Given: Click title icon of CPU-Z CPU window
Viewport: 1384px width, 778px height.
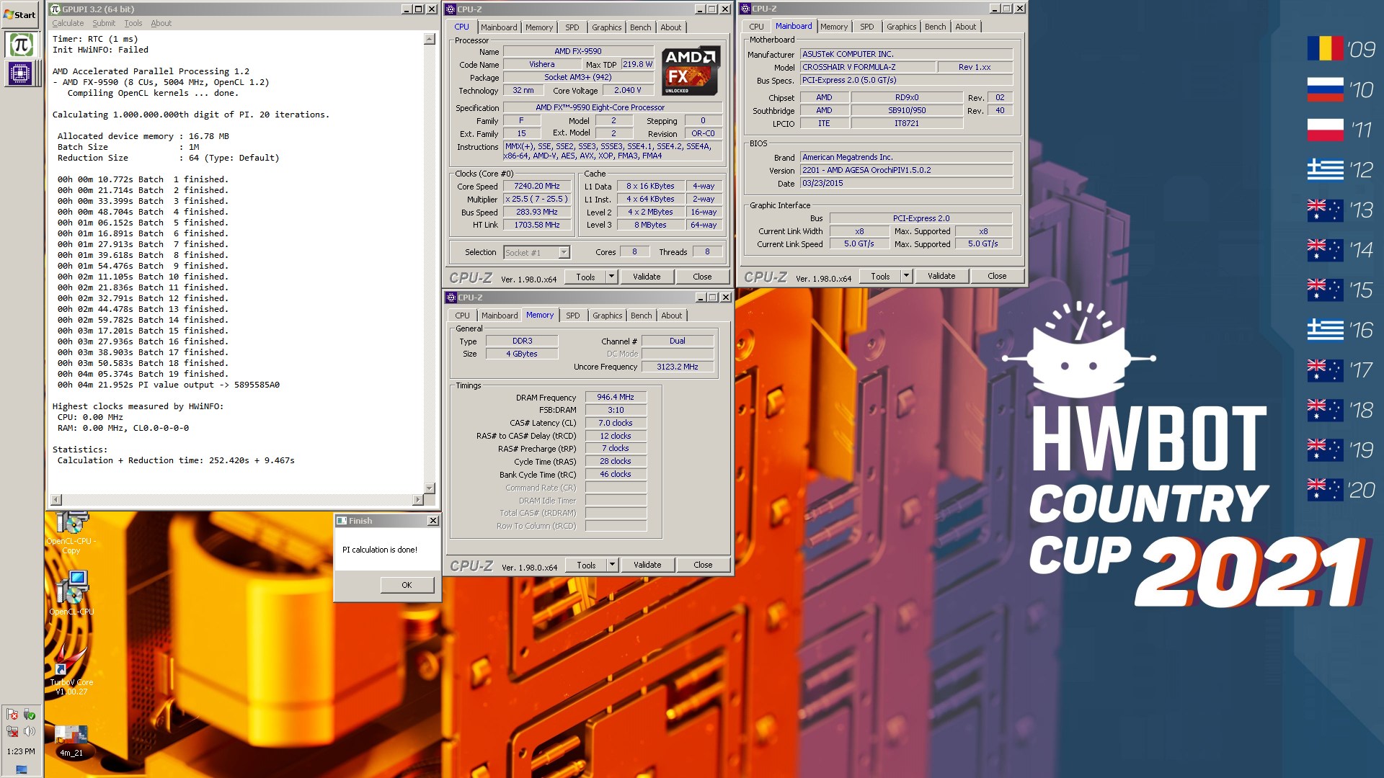Looking at the screenshot, I should 451,9.
